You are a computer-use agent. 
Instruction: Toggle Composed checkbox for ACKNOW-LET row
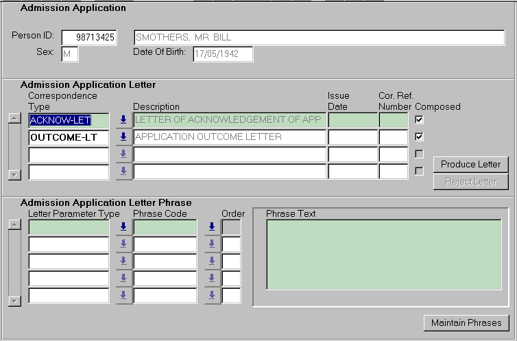coord(420,119)
